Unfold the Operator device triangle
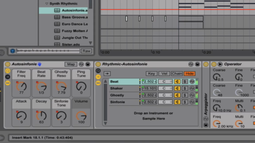Screen dimensions: 255x143 point(220,64)
